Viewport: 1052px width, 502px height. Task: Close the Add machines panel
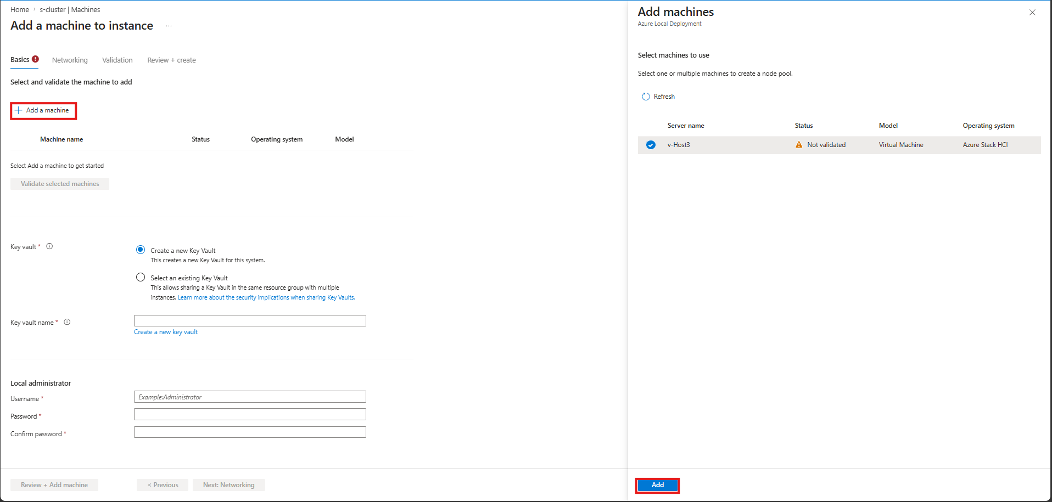click(x=1032, y=12)
